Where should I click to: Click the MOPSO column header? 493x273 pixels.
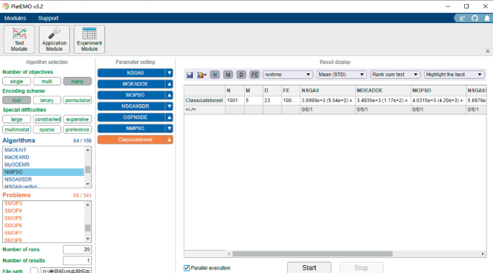pyautogui.click(x=438, y=91)
